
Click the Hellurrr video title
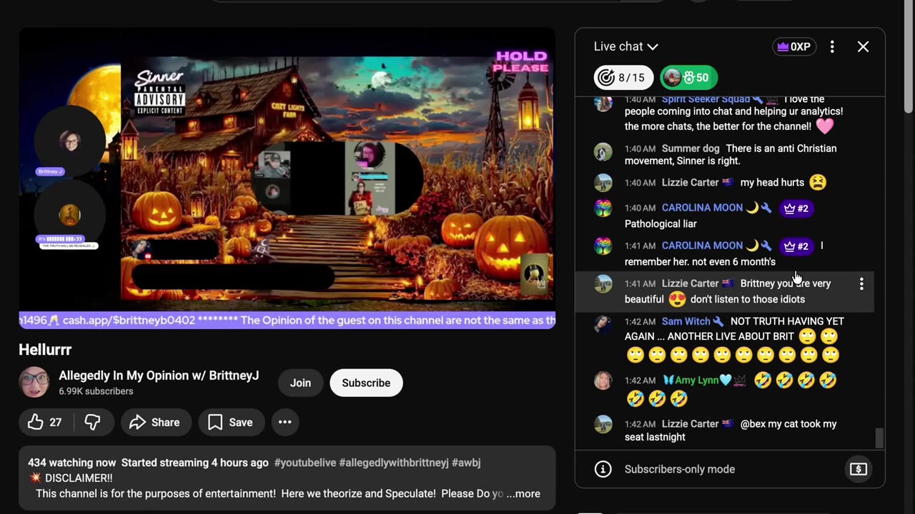click(45, 350)
